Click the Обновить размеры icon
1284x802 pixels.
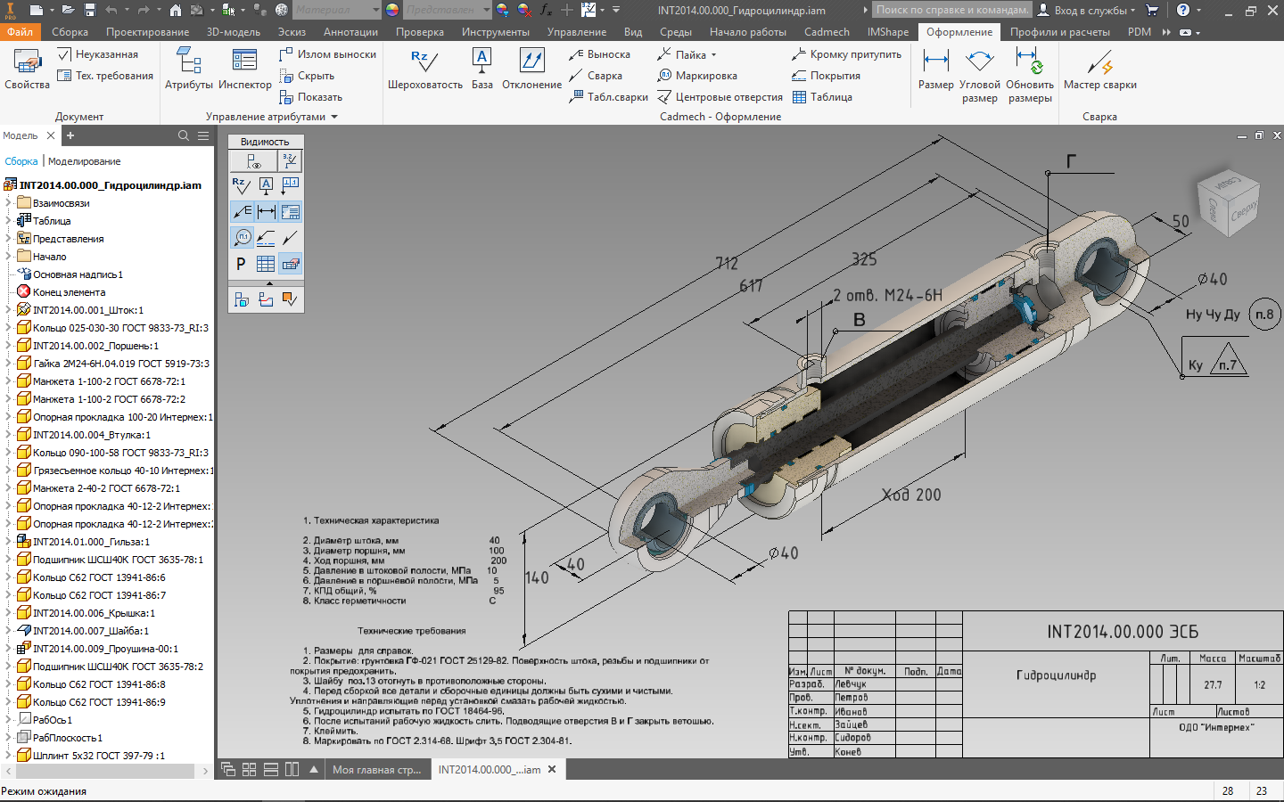(x=1030, y=70)
